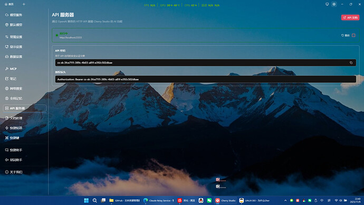Click the GPU usage overlay indicator
Viewport: 364px width, 205px height.
170,5
